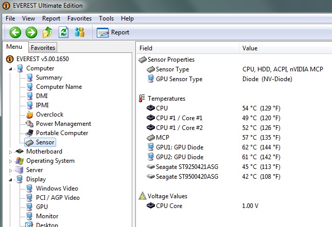332x227 pixels.
Task: Click the folder up-level toolbar icon
Action: 47,32
